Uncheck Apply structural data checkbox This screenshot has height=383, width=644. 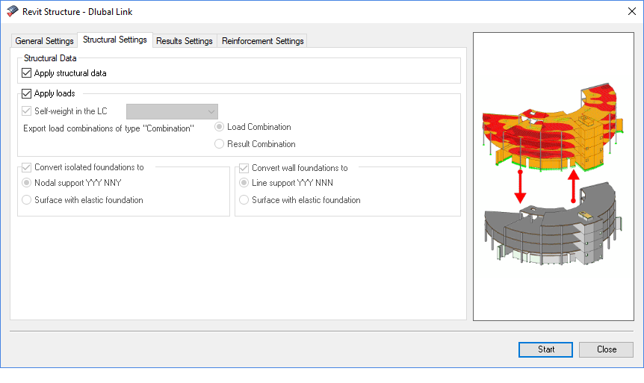28,73
